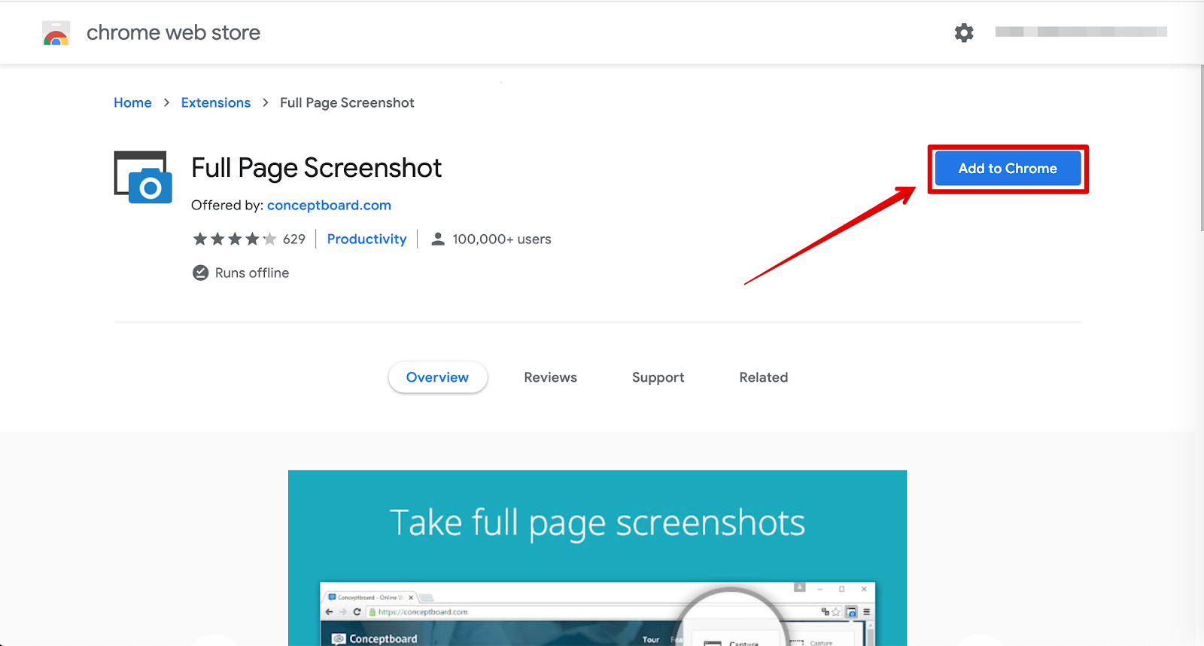The width and height of the screenshot is (1204, 646).
Task: Click the Runs offline label
Action: coord(252,273)
